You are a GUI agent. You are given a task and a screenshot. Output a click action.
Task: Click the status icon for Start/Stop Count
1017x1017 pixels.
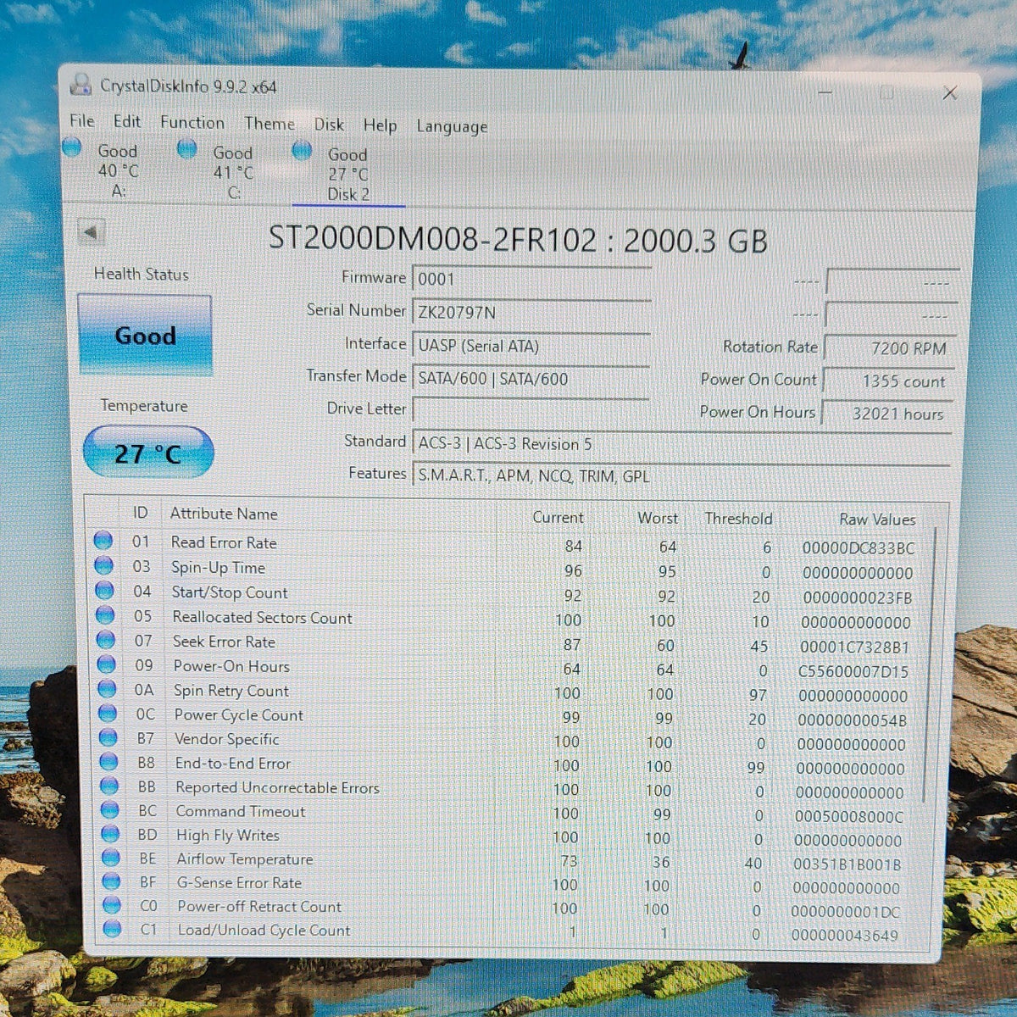(x=104, y=590)
